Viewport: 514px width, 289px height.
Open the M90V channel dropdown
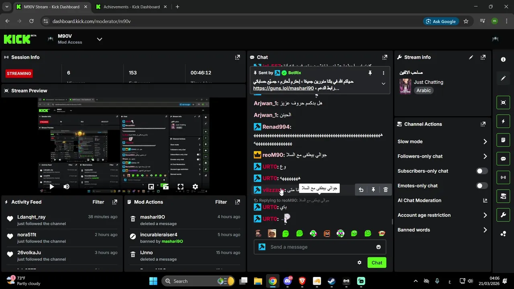pyautogui.click(x=100, y=39)
